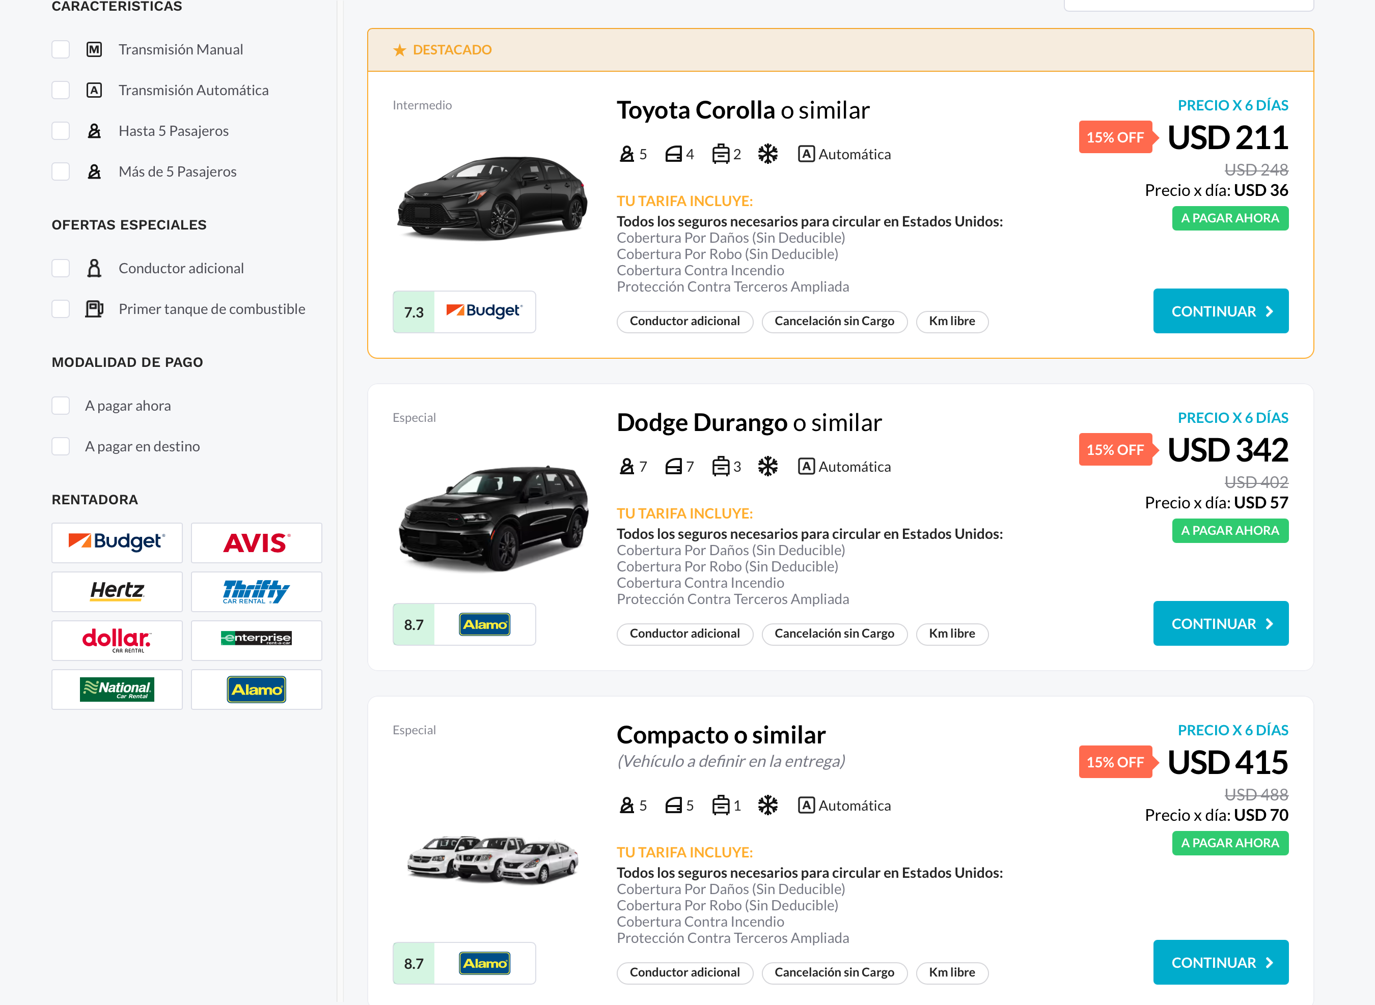This screenshot has width=1375, height=1005.
Task: Filter by Thrifty rental company logo
Action: [256, 591]
